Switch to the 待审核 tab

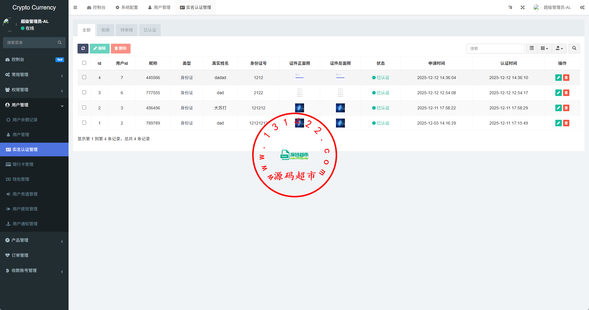(x=127, y=30)
